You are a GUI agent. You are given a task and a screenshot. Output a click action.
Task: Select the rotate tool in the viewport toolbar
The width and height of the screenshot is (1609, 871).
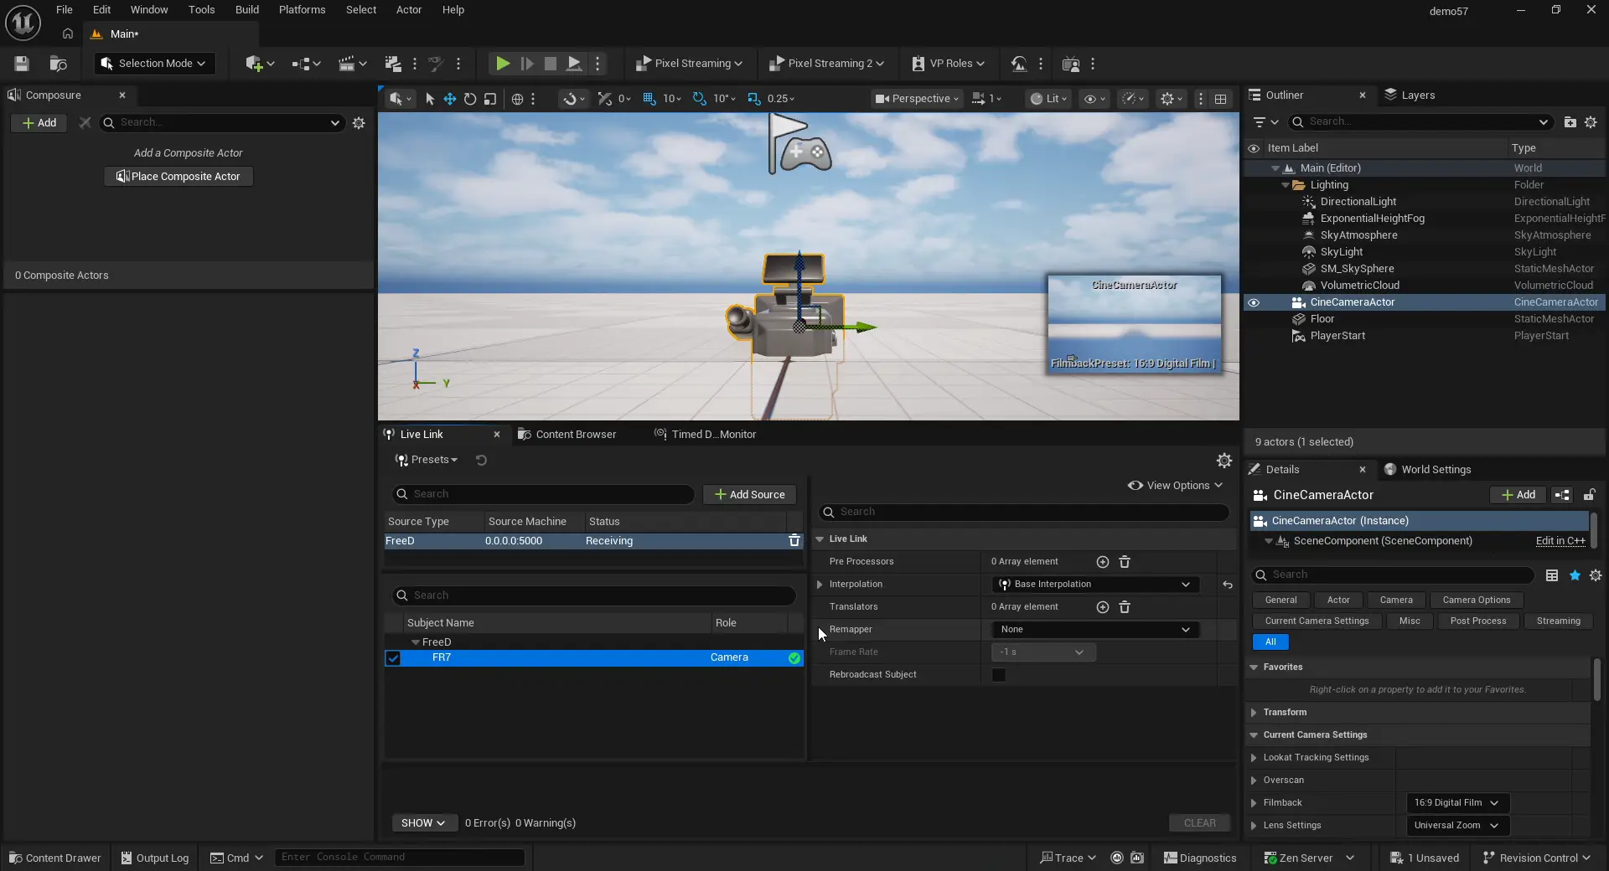[470, 99]
